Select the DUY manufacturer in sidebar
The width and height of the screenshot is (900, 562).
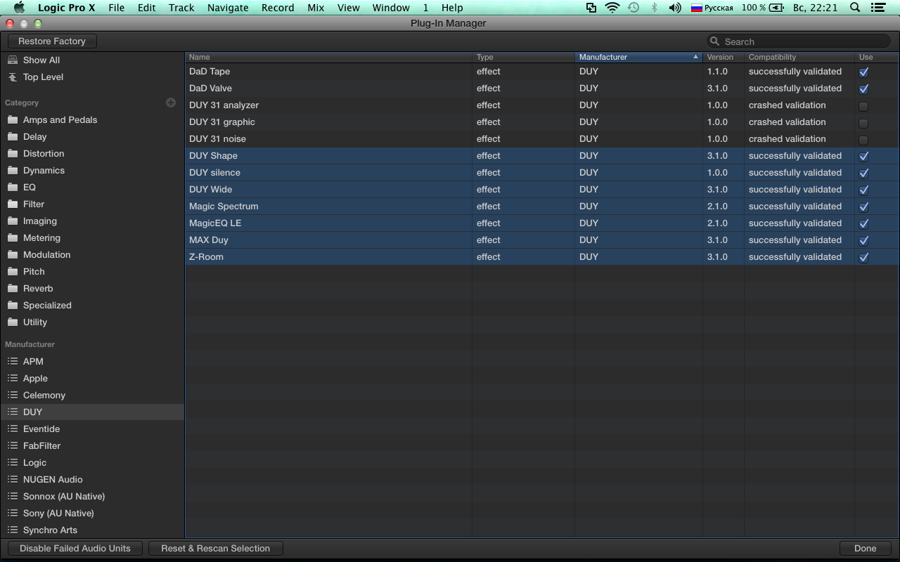click(92, 412)
